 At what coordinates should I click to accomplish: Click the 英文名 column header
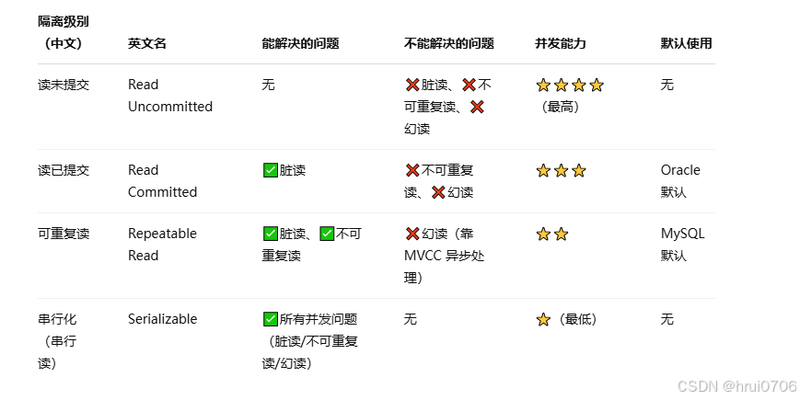[147, 43]
